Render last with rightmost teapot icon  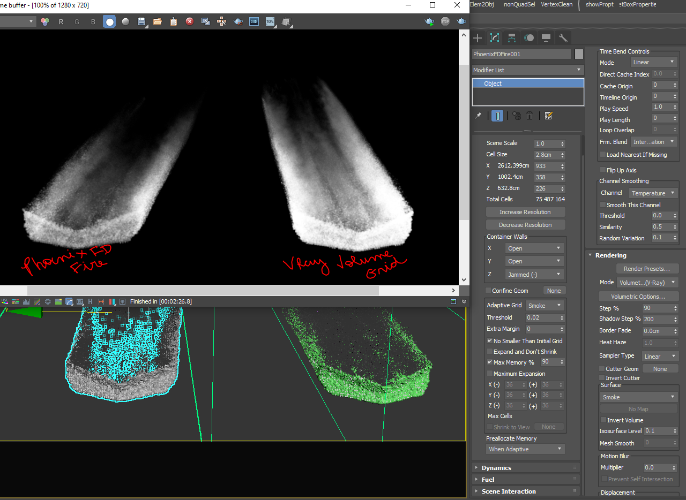461,21
